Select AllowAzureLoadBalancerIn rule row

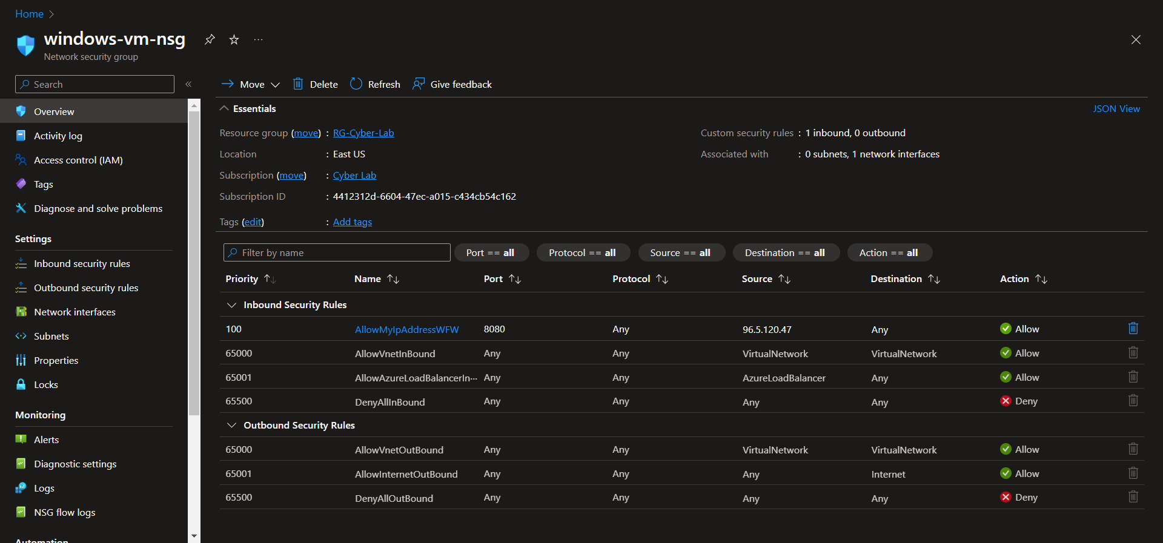click(x=681, y=377)
